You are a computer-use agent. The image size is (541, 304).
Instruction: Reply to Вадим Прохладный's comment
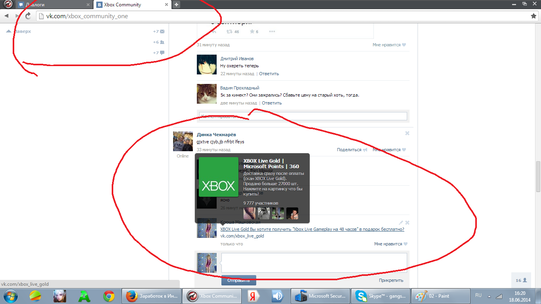click(272, 103)
